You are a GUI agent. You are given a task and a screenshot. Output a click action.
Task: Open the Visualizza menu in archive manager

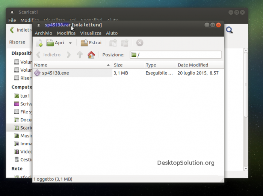pos(91,33)
